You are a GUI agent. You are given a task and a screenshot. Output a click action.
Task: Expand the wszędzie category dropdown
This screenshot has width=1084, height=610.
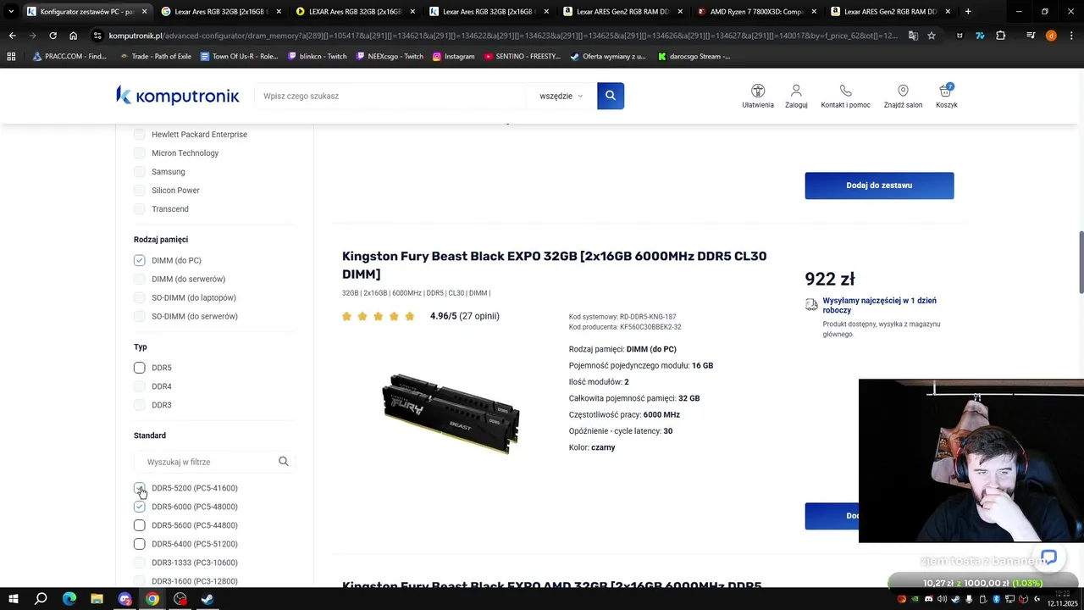(561, 96)
